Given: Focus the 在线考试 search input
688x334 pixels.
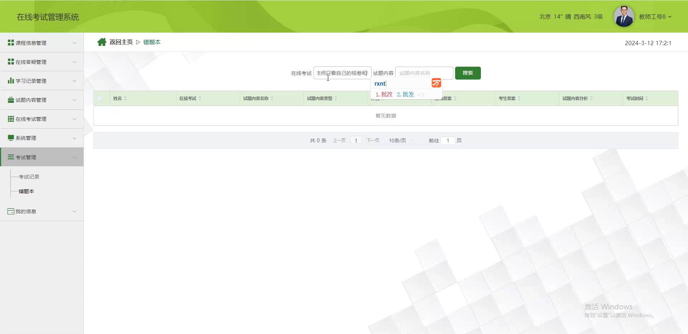Looking at the screenshot, I should click(x=343, y=73).
